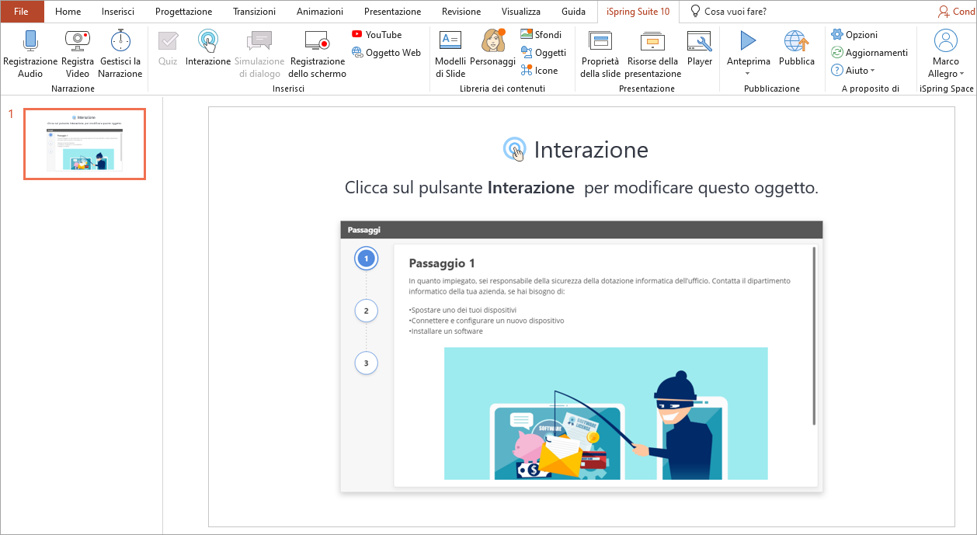Click the Registra Video webcam icon
The image size is (977, 535).
(77, 41)
